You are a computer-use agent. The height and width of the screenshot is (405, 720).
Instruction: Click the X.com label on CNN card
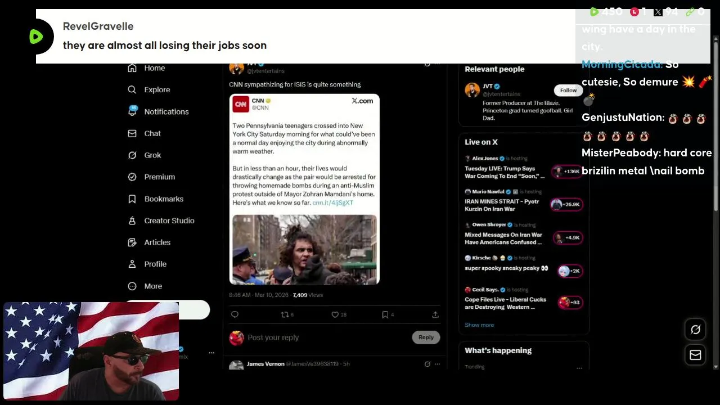tap(362, 101)
